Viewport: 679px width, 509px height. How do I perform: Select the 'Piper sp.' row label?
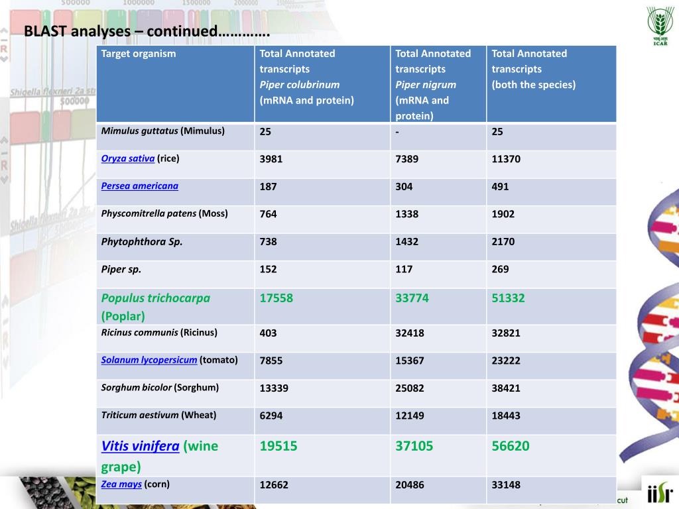tap(121, 269)
